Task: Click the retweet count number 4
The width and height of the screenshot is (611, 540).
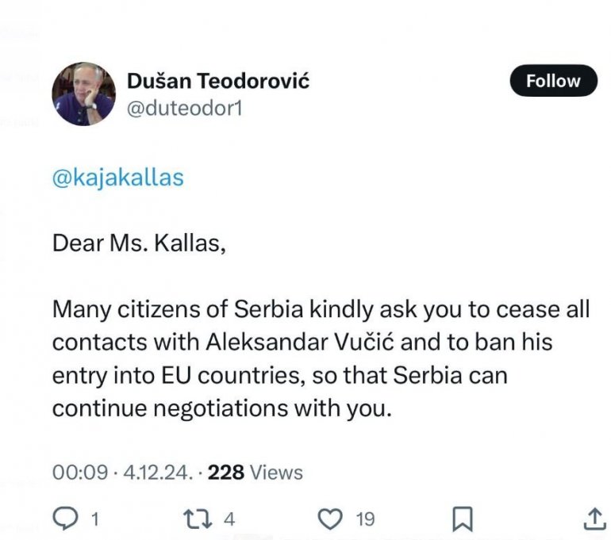Action: 229,520
